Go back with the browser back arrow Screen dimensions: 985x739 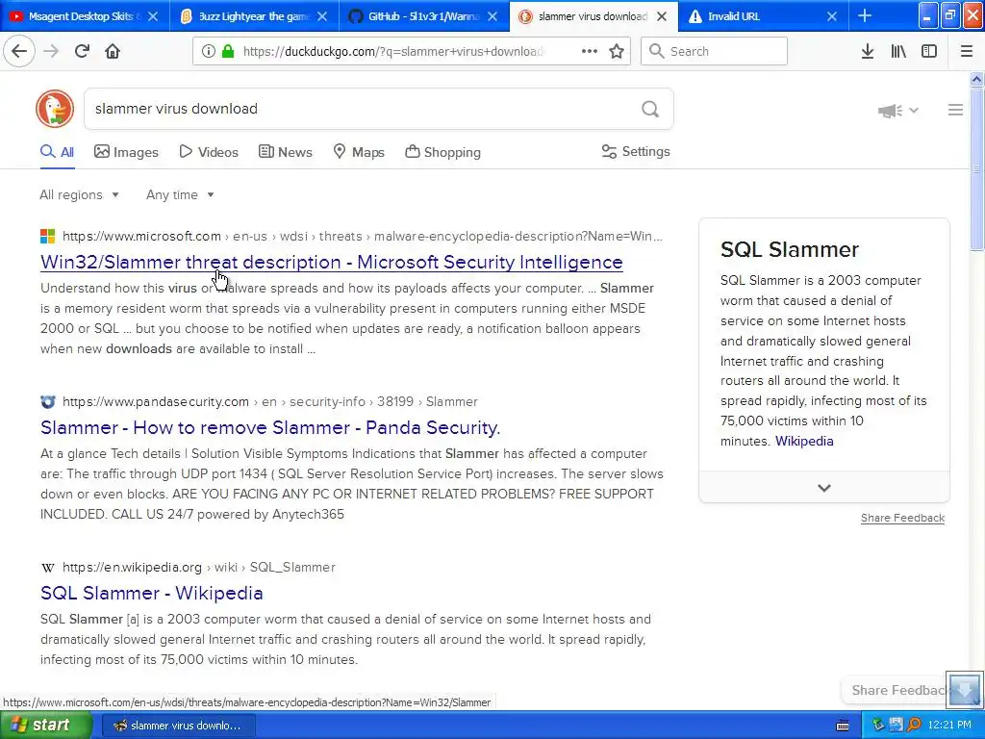coord(19,51)
